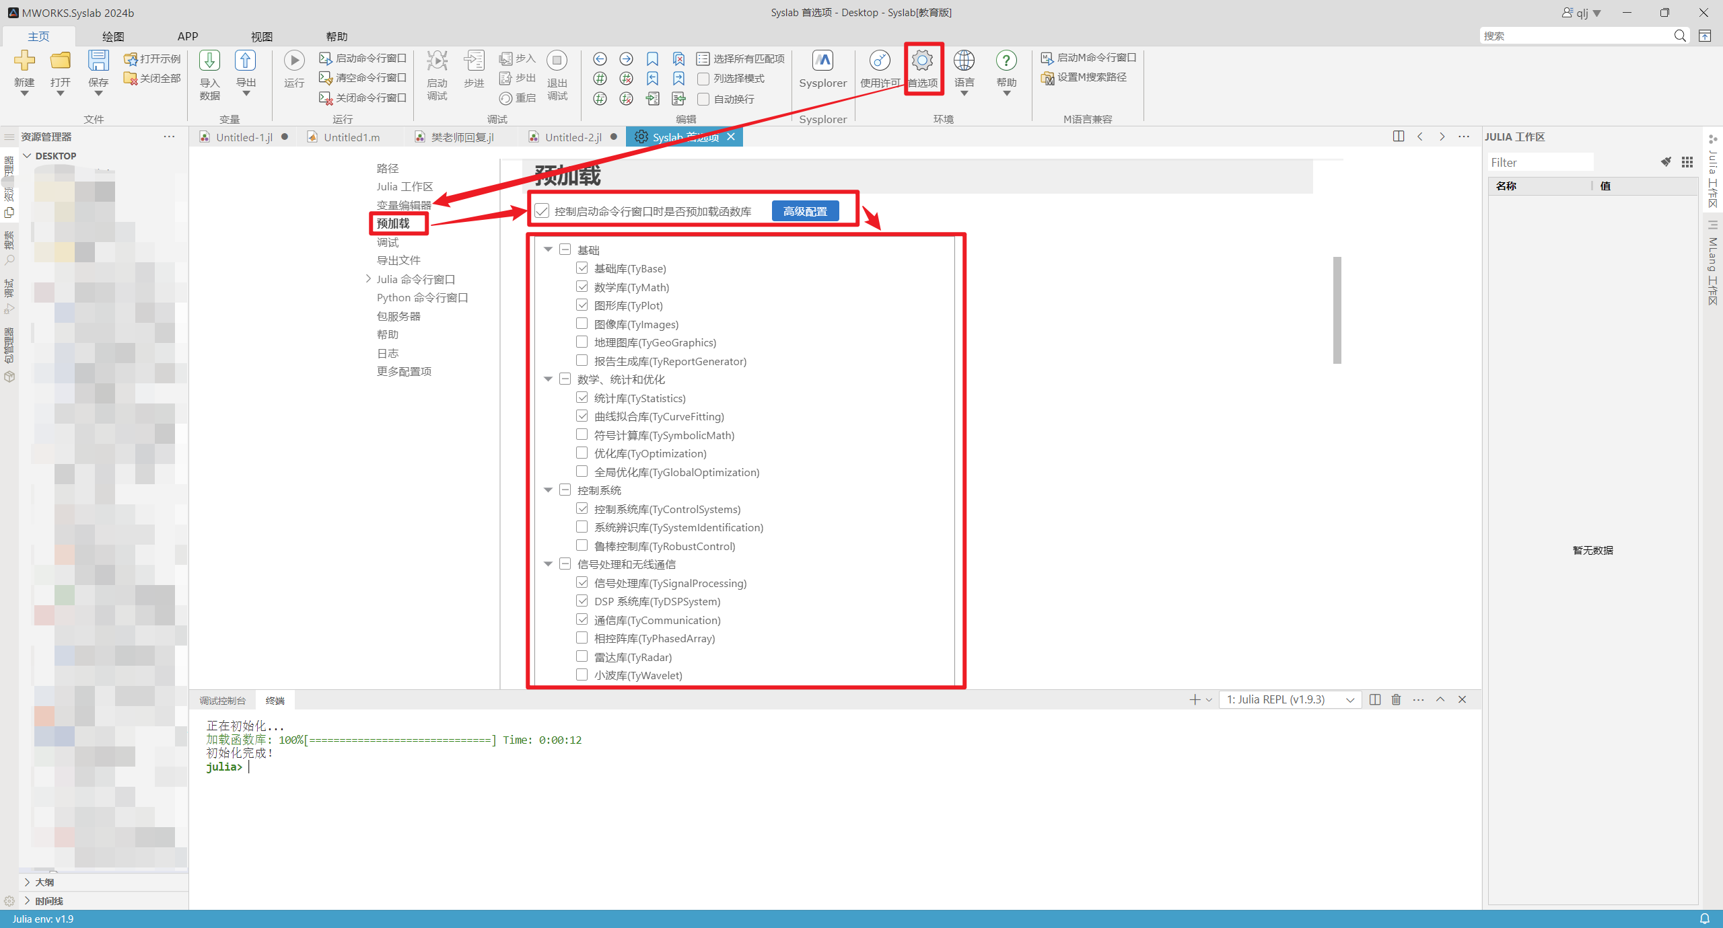Viewport: 1723px width, 928px height.
Task: Collapse the 控制系统 group
Action: pos(549,490)
